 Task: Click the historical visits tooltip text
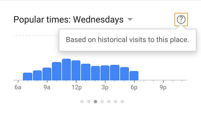click(x=127, y=40)
